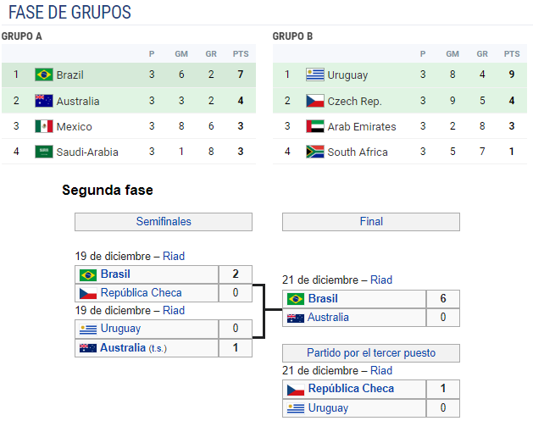Click the Uruguay flag in Grupo B
The width and height of the screenshot is (533, 432).
(314, 75)
